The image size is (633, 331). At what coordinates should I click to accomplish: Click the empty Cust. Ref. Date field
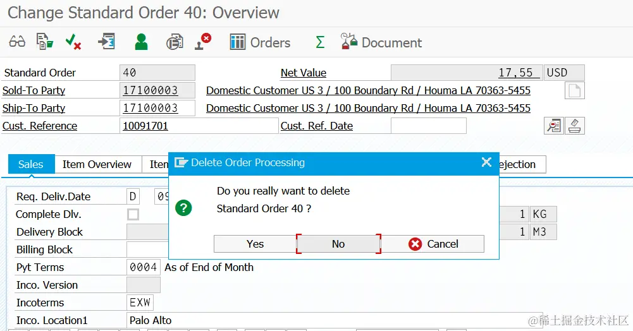429,126
